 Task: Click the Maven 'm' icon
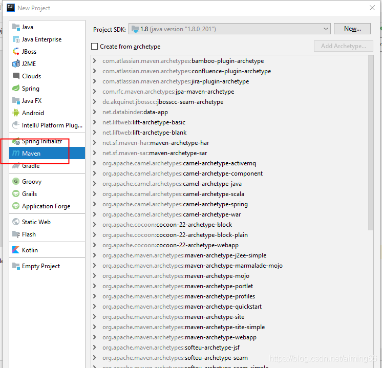(16, 153)
